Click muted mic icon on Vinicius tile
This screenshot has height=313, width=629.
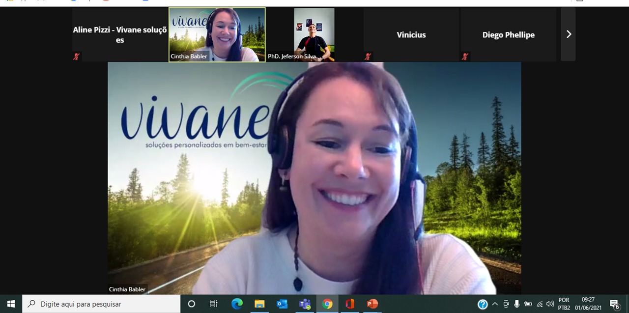368,57
